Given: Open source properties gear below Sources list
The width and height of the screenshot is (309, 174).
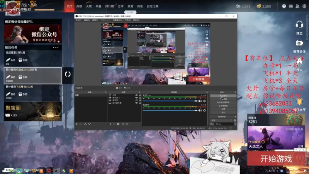Looking at the screenshot, I should (x=118, y=124).
